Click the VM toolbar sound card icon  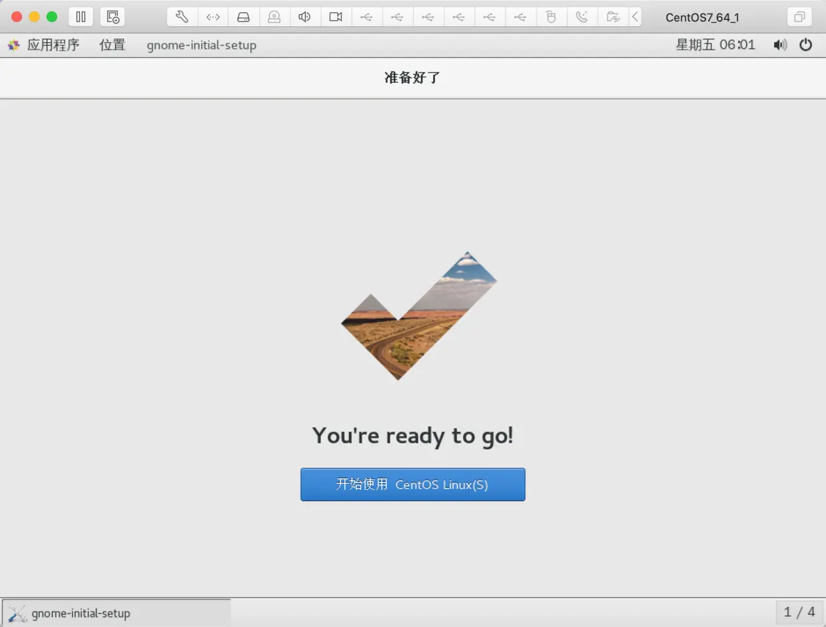pos(304,17)
